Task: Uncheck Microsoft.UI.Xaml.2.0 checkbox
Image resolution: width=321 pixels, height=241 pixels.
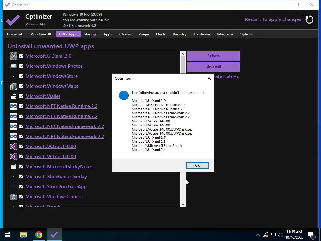Action: point(21,56)
